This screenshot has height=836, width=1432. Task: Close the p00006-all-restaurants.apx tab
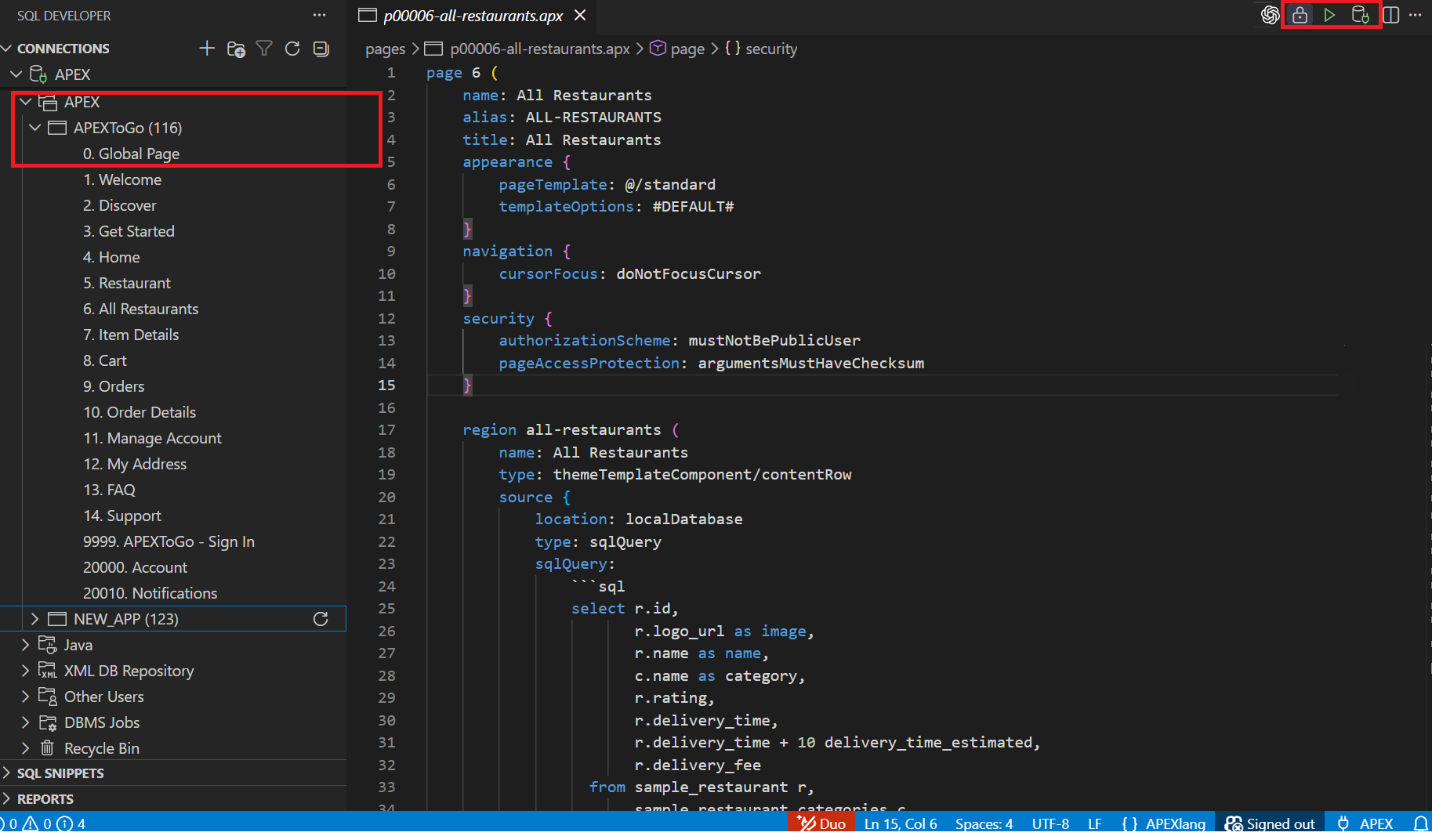[x=580, y=15]
